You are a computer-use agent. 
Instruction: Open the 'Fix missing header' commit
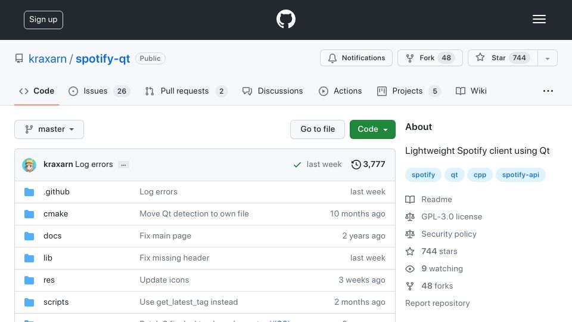pyautogui.click(x=175, y=258)
